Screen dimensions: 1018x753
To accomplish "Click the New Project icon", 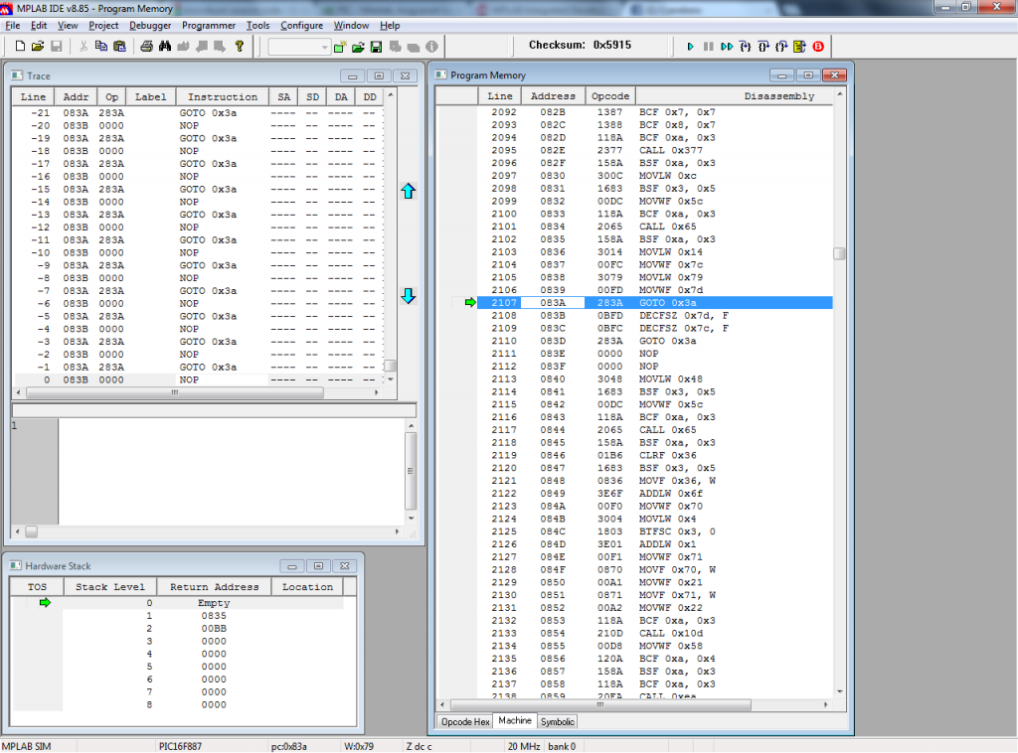I will [340, 47].
